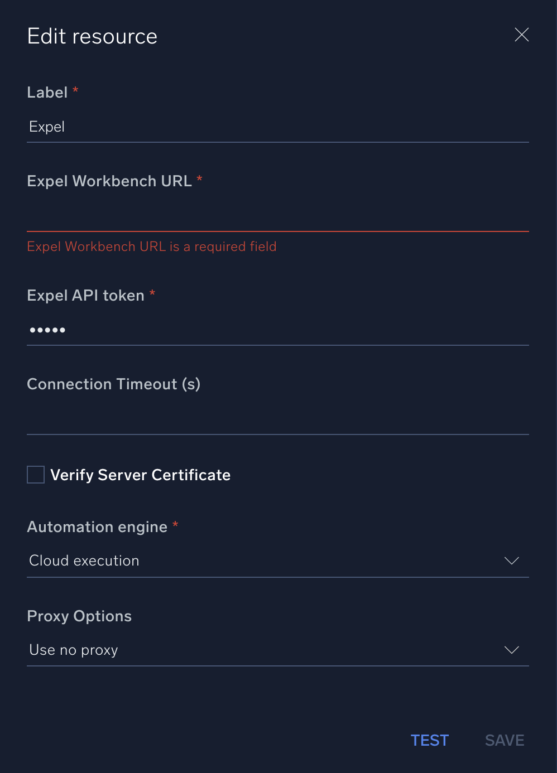Click the Connection Timeout (s) label
557x773 pixels.
click(113, 384)
